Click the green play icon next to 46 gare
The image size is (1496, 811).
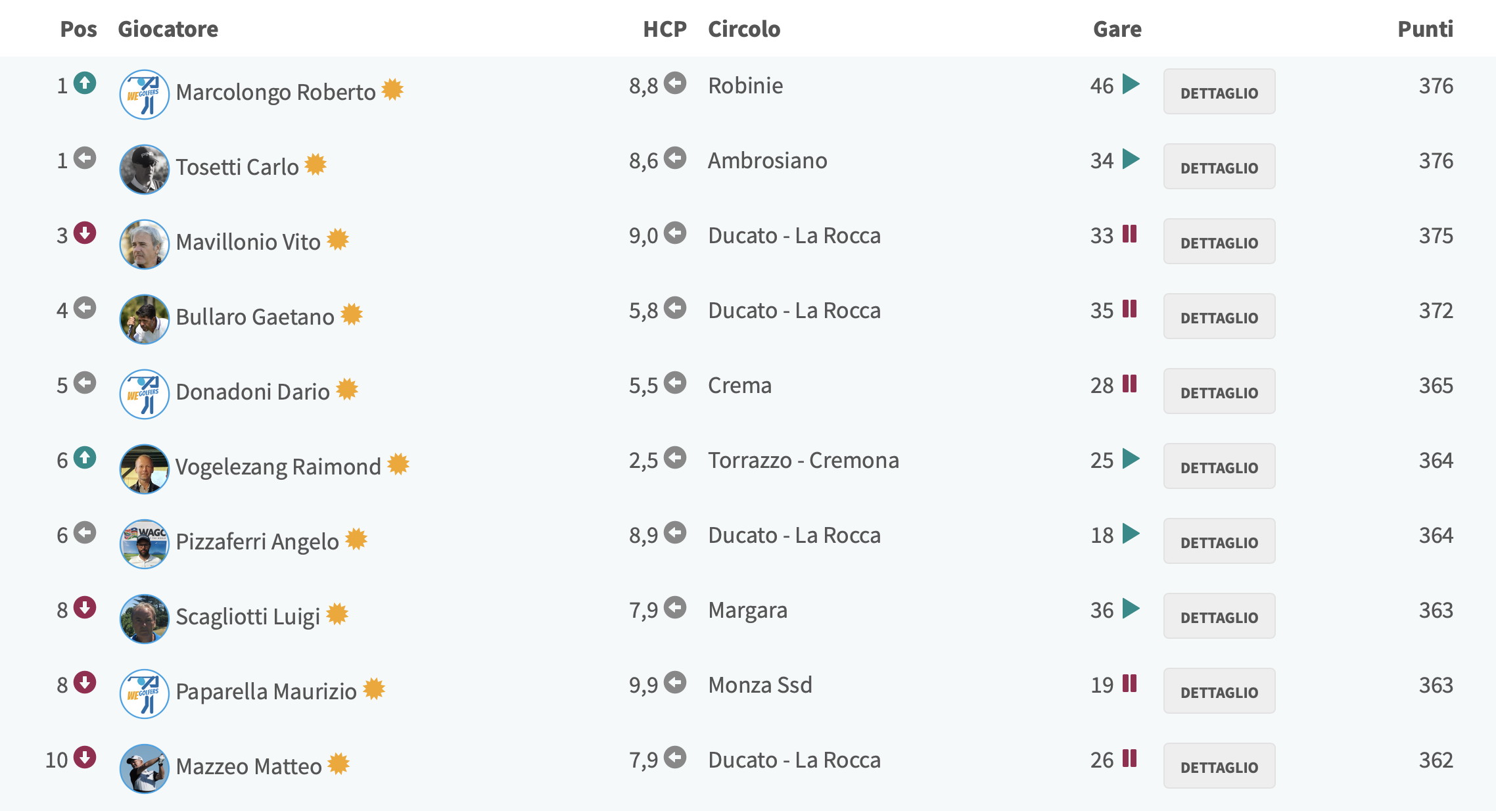(x=1131, y=84)
